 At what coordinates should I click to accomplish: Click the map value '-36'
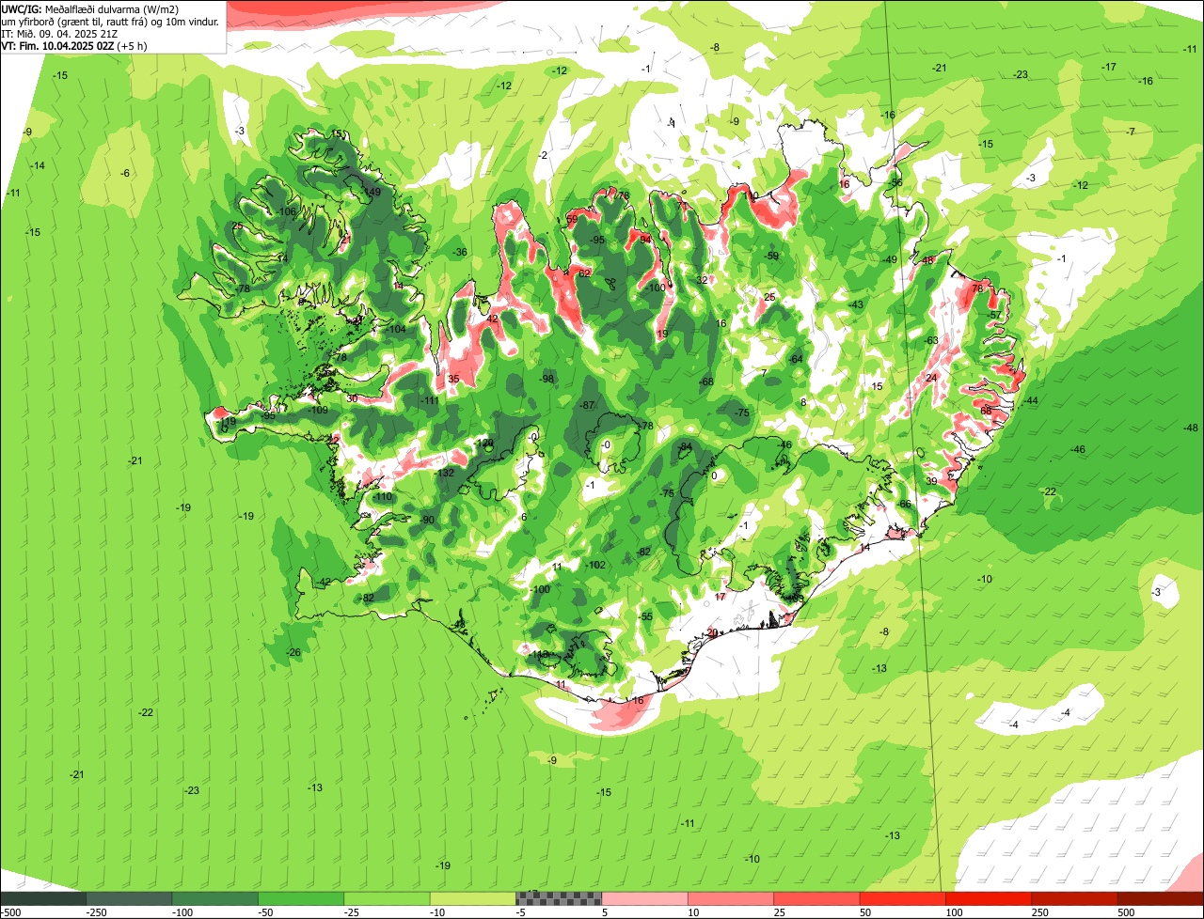coord(460,253)
